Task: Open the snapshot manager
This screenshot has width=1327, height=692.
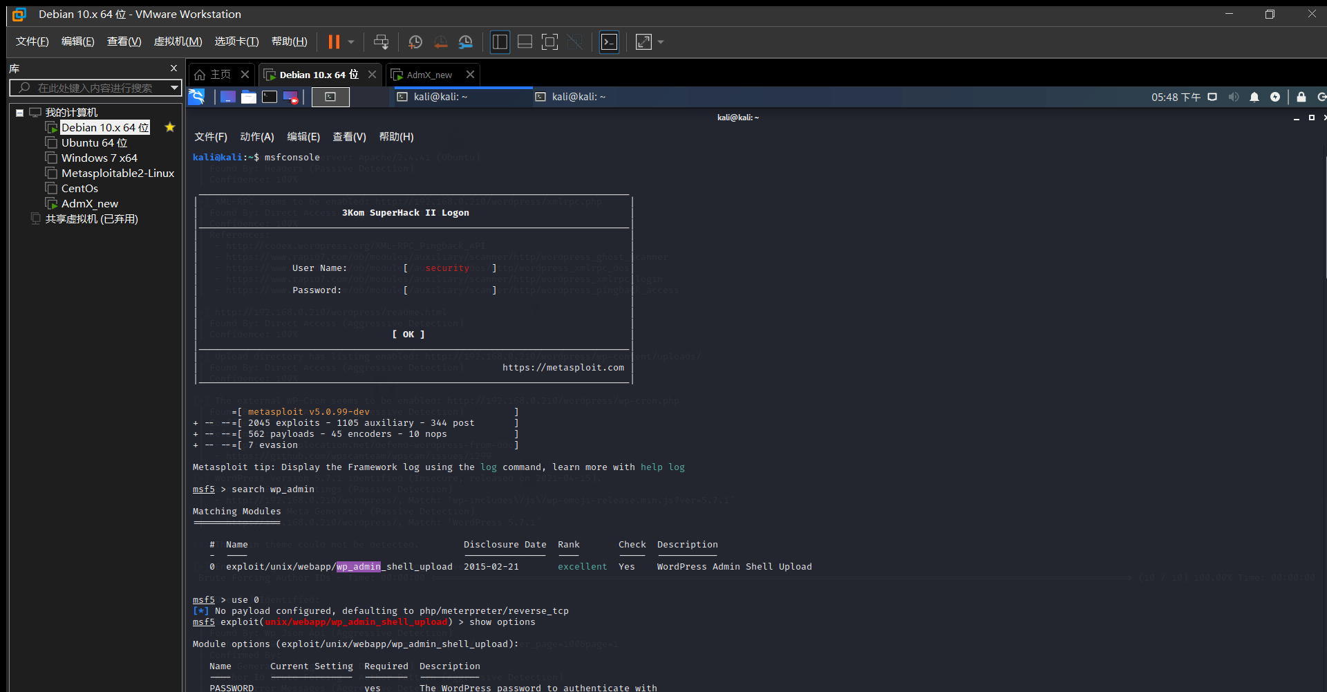Action: 466,42
